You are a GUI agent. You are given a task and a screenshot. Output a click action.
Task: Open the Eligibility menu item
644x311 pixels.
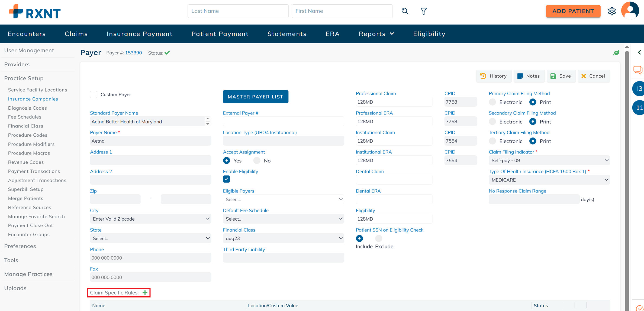point(429,34)
